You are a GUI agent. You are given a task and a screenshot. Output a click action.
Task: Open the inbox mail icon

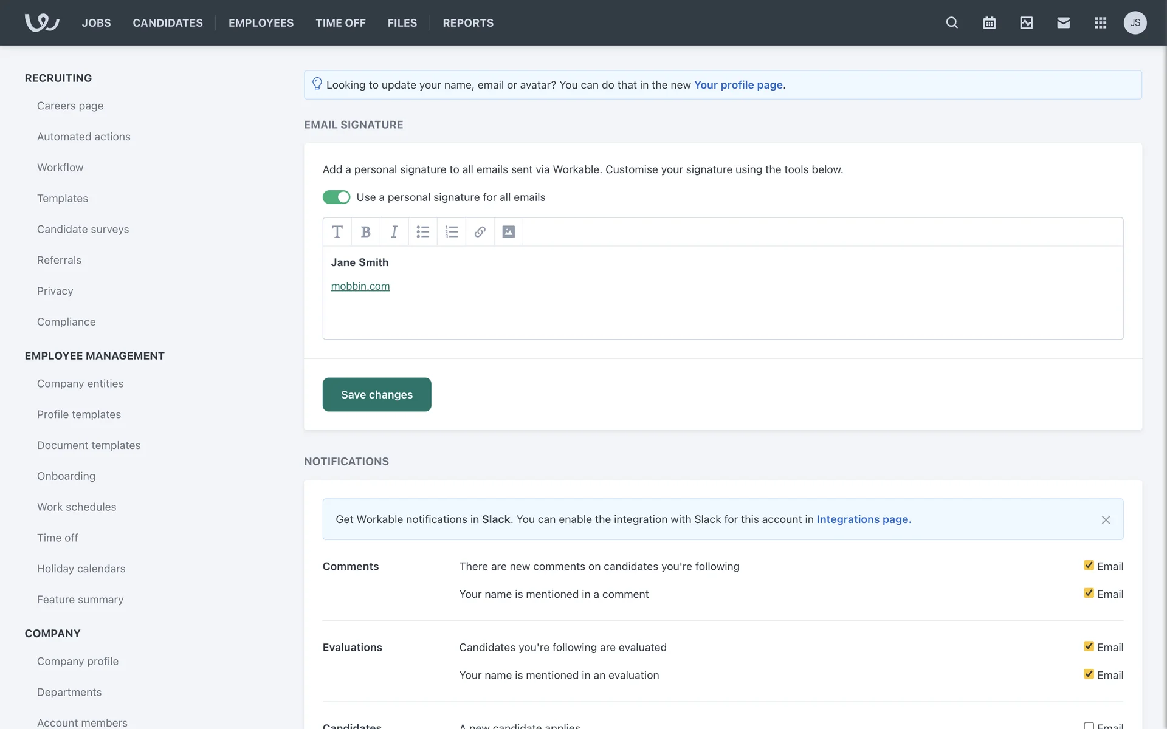(1063, 23)
